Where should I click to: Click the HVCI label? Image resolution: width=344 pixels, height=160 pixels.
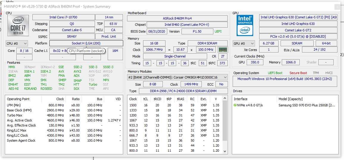tap(329, 73)
